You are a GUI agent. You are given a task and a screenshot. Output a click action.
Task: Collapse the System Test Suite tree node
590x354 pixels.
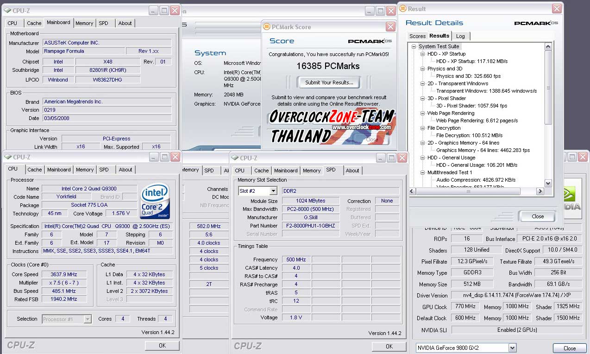(414, 46)
